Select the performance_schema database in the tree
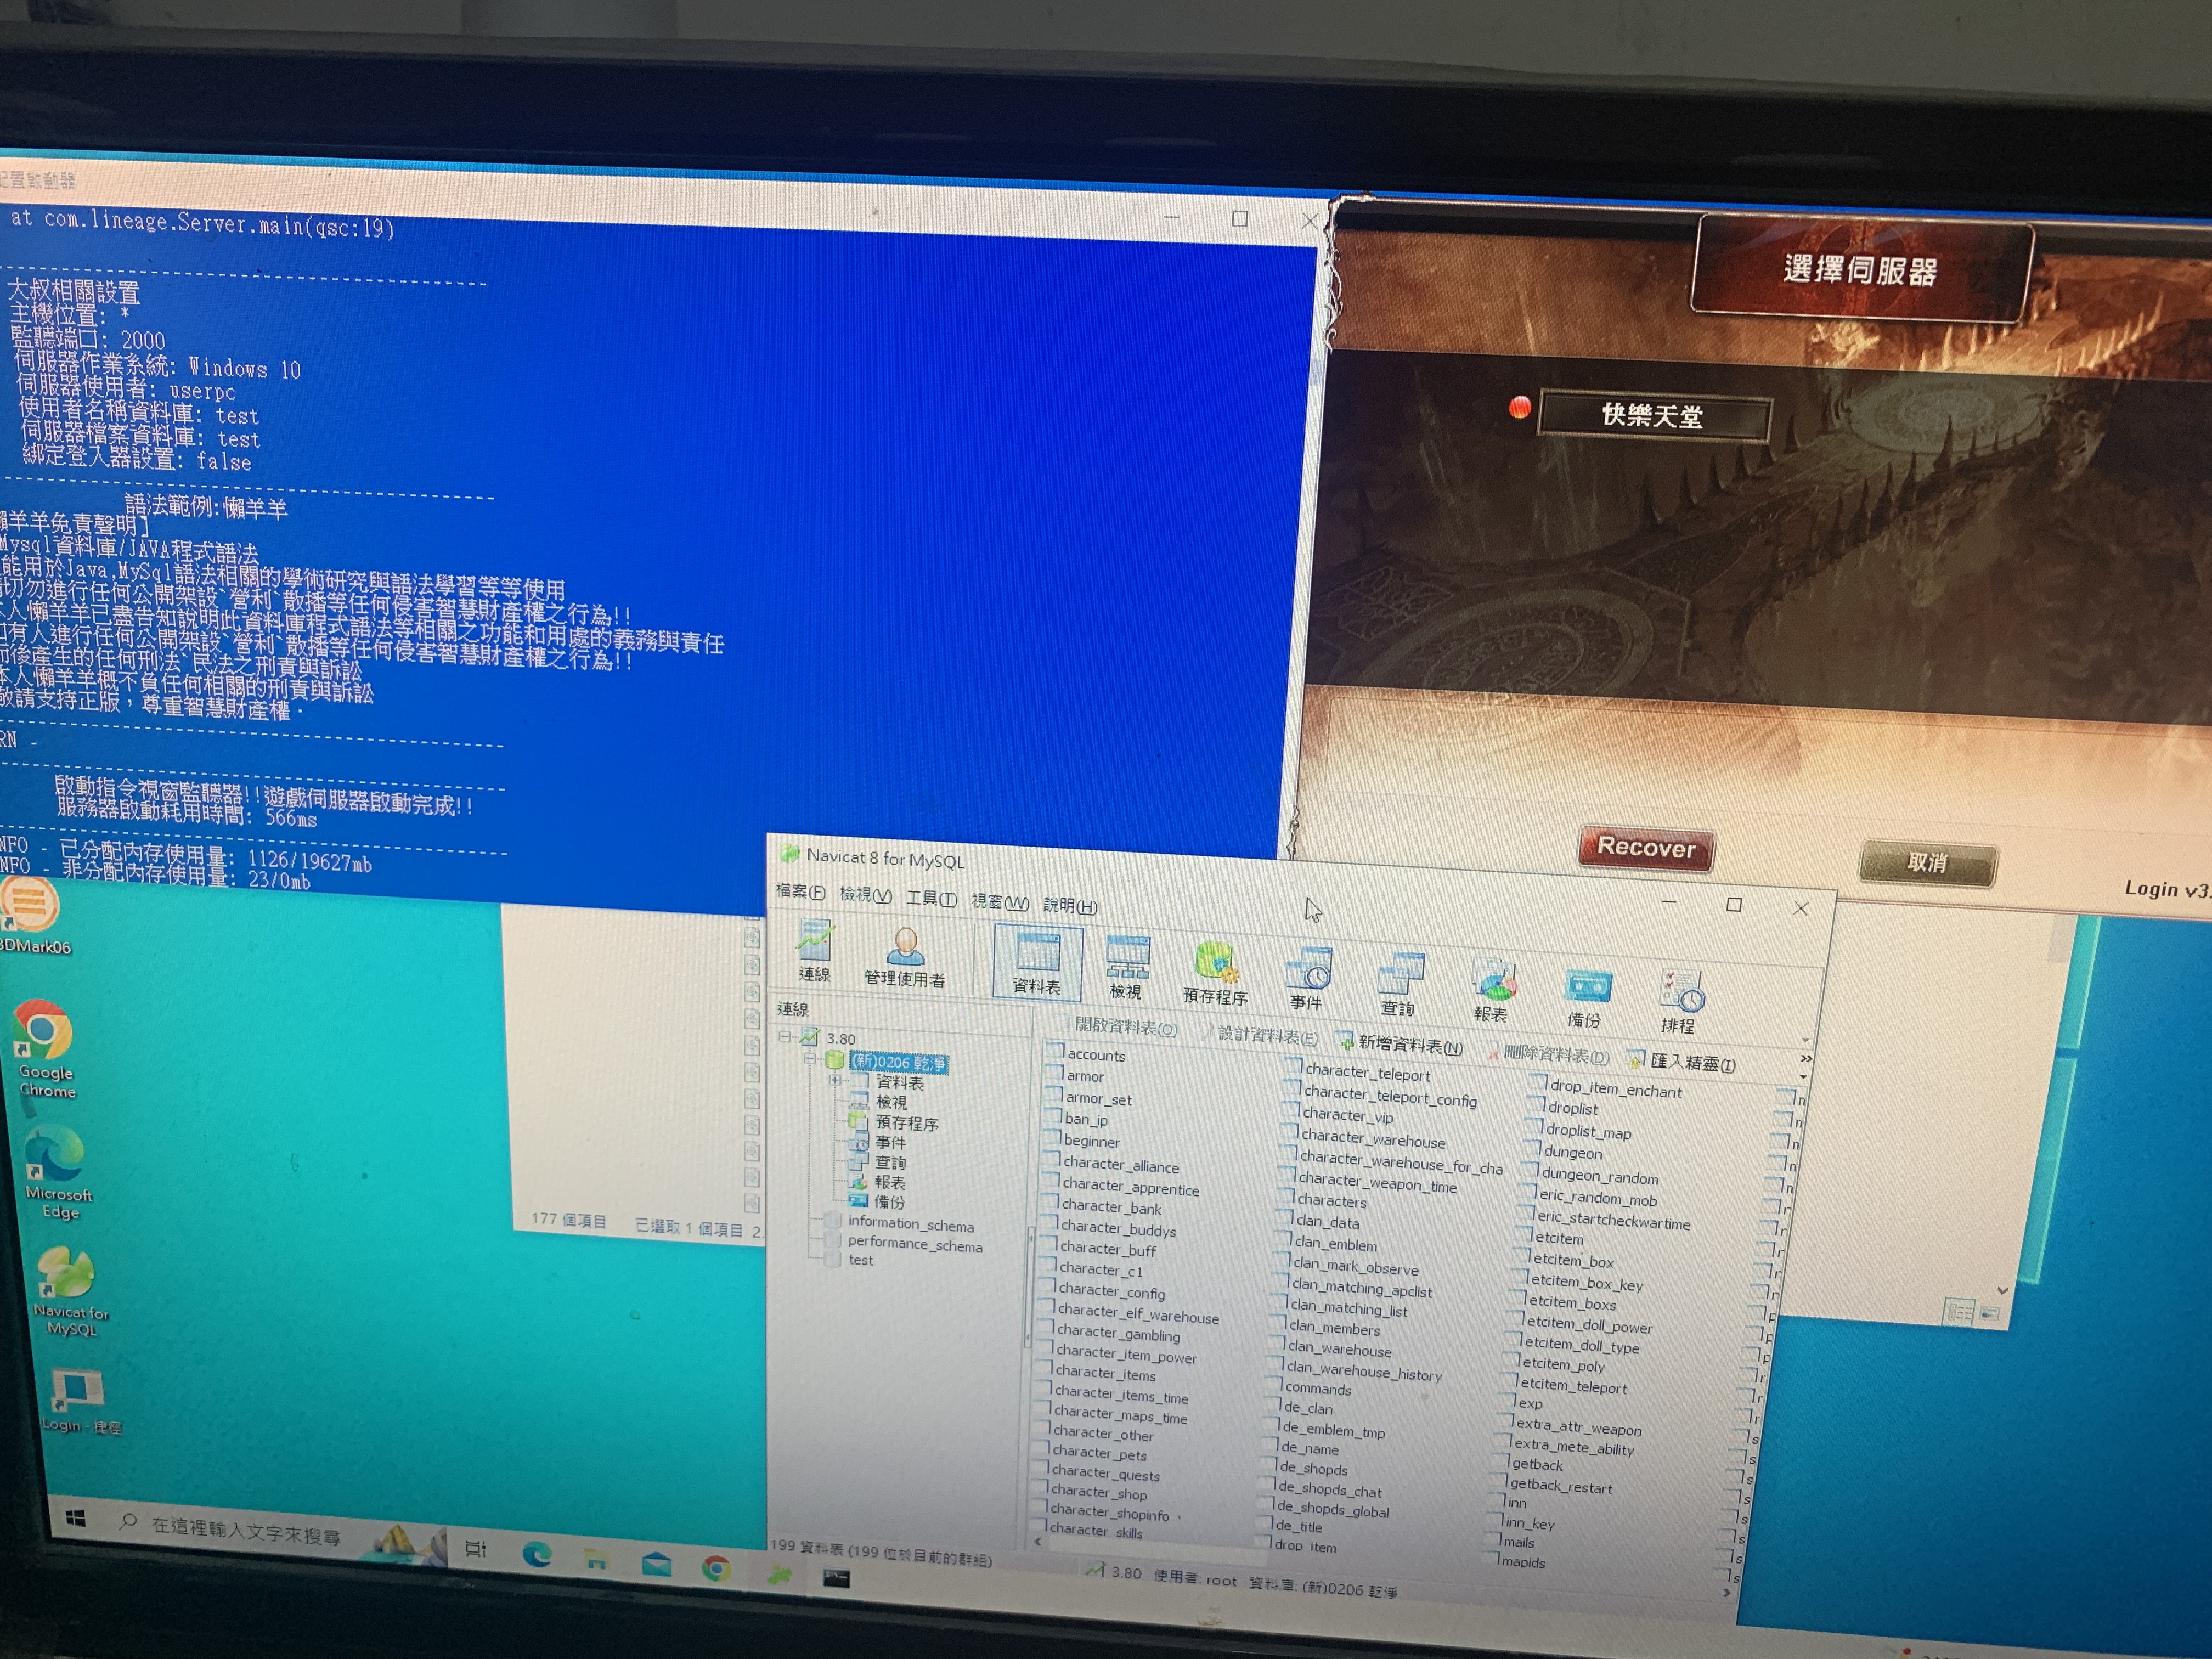The image size is (2212, 1659). 914,1245
